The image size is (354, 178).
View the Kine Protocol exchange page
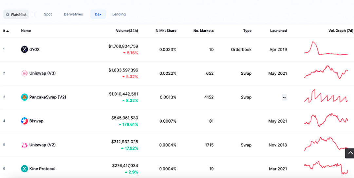tap(43, 169)
